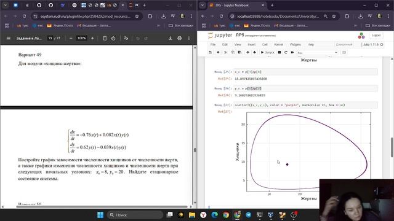Viewport: 394px width, 221px height.
Task: Open Все закладки folder in left browser
Action: click(x=181, y=26)
